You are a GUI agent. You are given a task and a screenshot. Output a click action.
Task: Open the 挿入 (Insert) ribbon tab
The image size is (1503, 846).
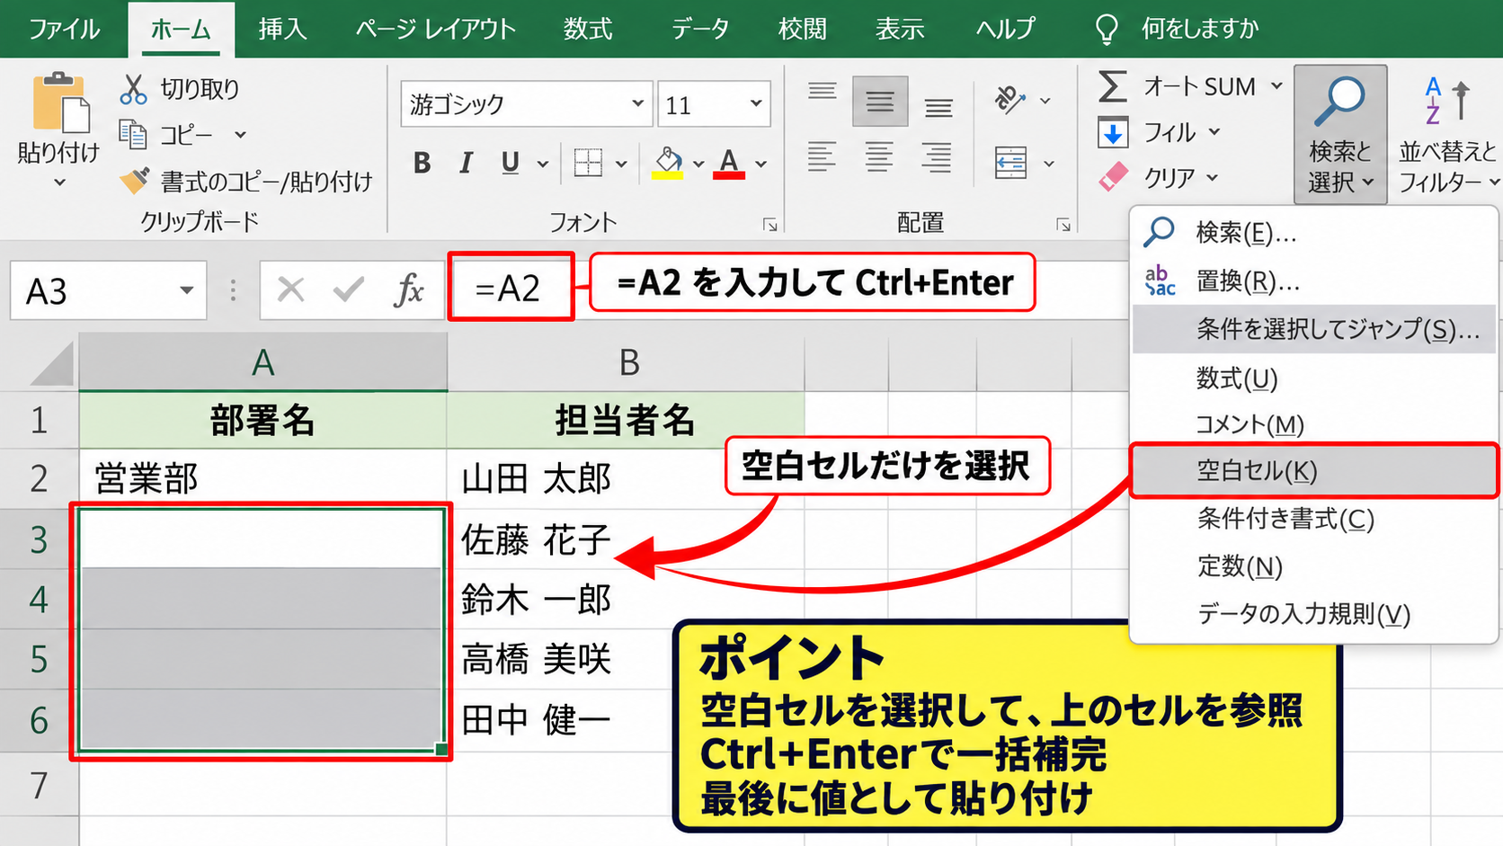point(282,29)
